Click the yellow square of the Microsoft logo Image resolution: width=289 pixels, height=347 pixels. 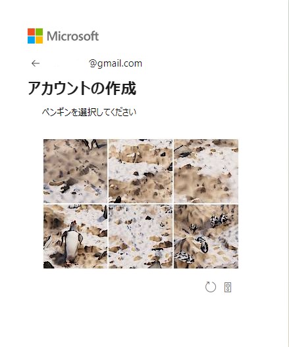point(39,40)
